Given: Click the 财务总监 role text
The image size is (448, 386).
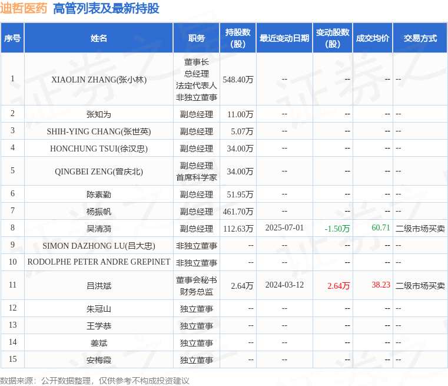Looking at the screenshot, I should coord(196,292).
